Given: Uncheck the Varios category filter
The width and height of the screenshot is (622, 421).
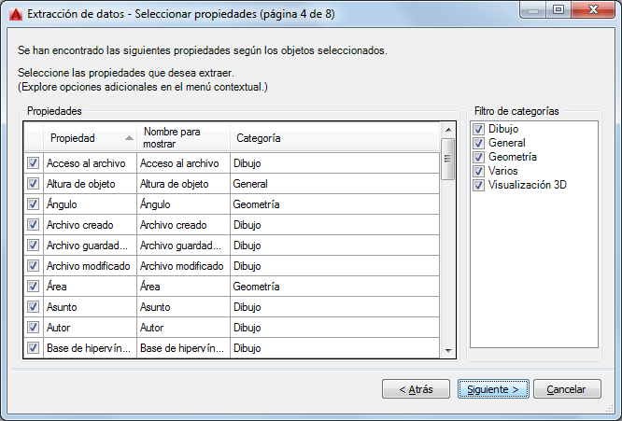Looking at the screenshot, I should click(479, 171).
